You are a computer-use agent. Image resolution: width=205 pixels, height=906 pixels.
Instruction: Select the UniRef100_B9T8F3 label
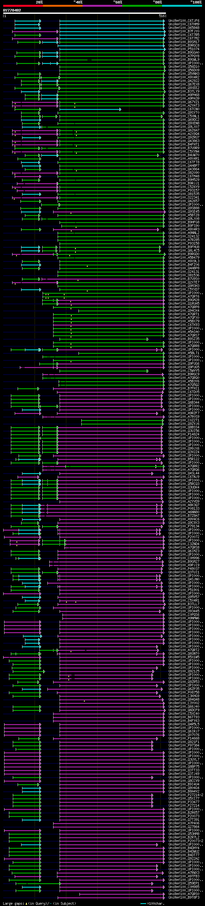coord(184,898)
